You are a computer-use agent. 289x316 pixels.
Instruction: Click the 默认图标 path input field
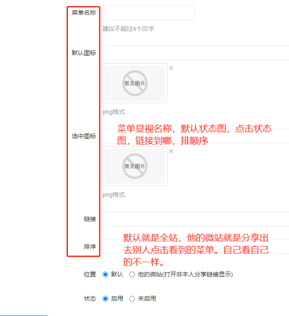pyautogui.click(x=196, y=53)
